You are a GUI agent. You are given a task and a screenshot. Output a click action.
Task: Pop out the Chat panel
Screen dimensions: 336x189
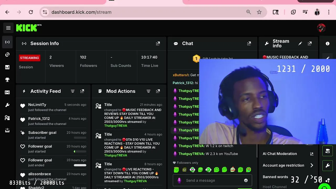(249, 44)
